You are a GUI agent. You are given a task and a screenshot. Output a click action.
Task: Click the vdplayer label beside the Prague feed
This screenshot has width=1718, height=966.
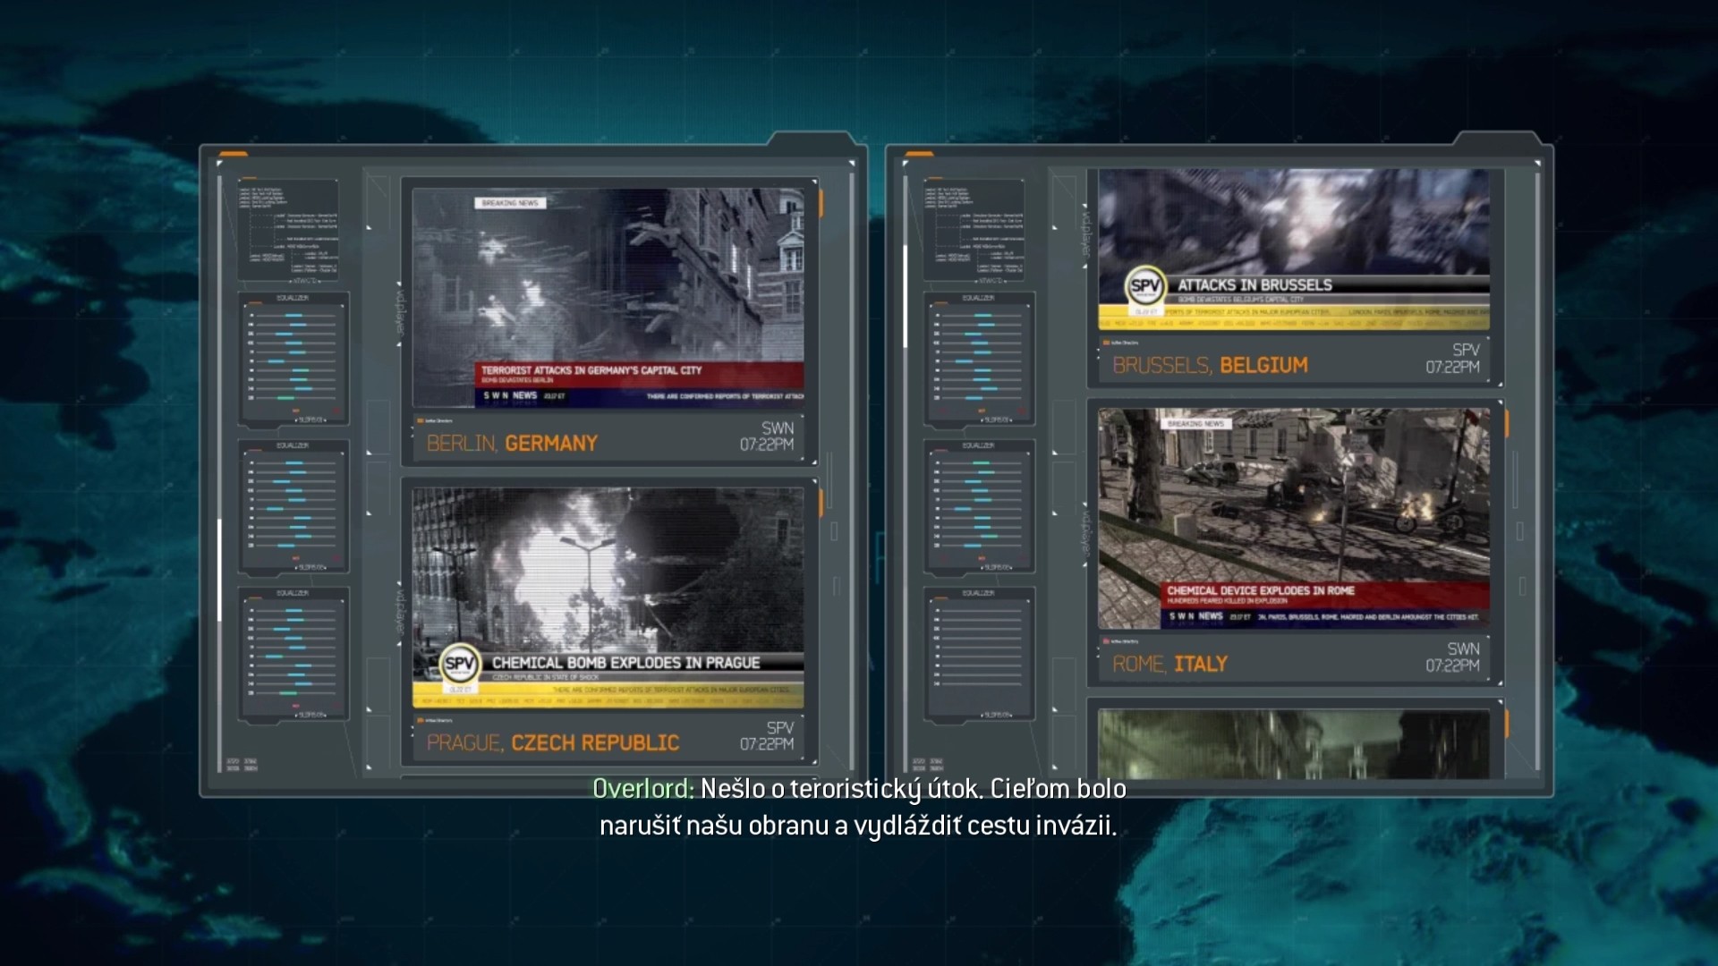coord(400,611)
